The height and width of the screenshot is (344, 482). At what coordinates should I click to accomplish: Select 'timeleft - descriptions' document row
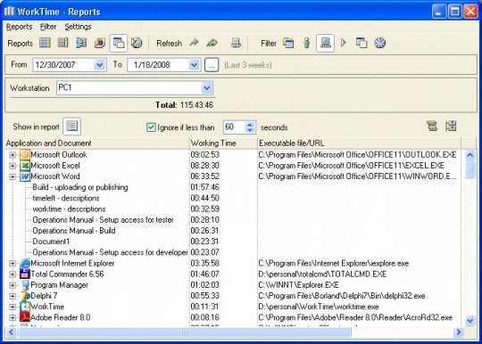(66, 198)
